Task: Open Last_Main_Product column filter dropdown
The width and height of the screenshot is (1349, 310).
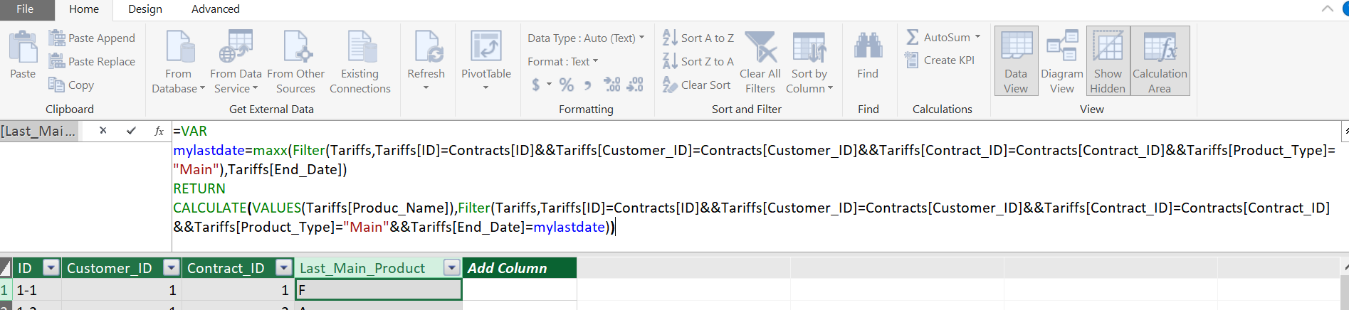Action: pos(451,268)
